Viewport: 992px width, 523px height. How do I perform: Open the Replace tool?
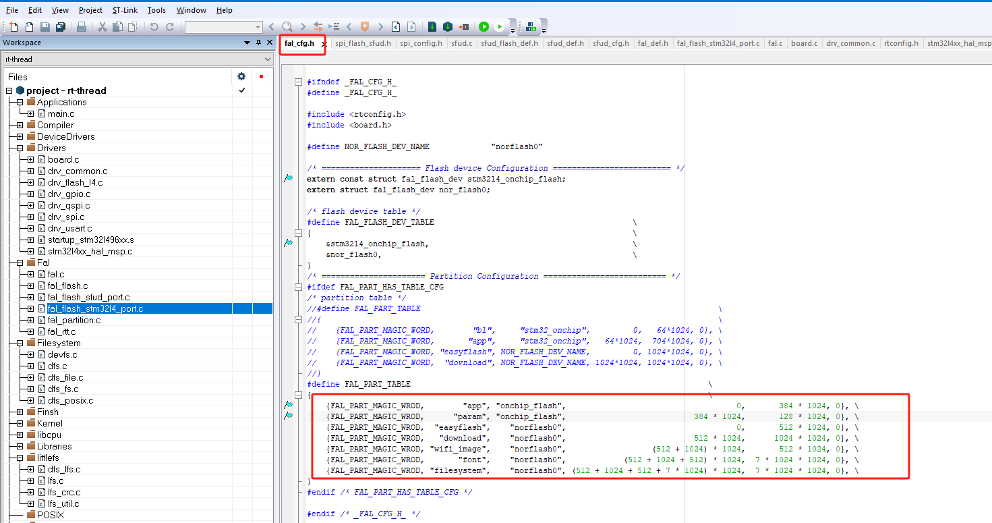pyautogui.click(x=318, y=27)
